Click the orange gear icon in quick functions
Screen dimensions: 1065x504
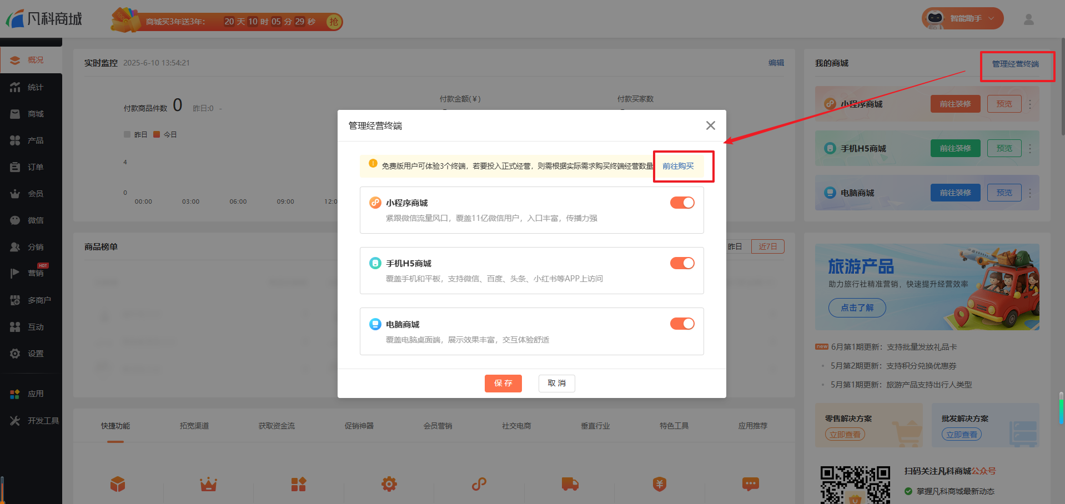(389, 484)
